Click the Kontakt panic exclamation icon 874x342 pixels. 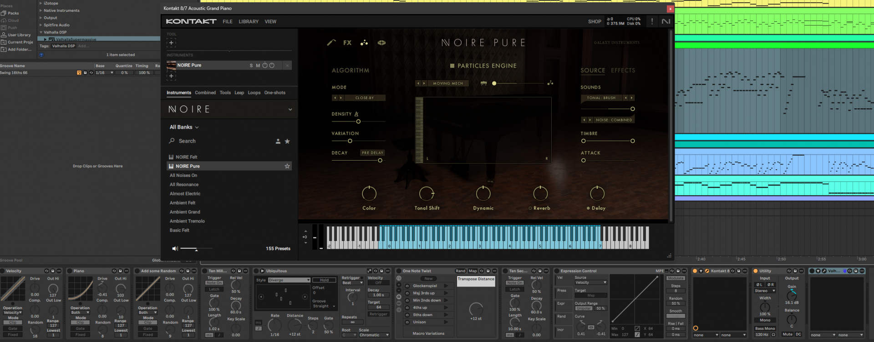(x=652, y=21)
